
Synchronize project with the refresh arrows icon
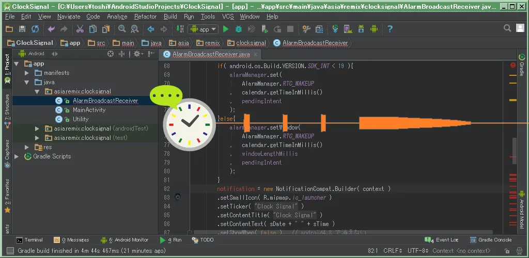[x=35, y=29]
